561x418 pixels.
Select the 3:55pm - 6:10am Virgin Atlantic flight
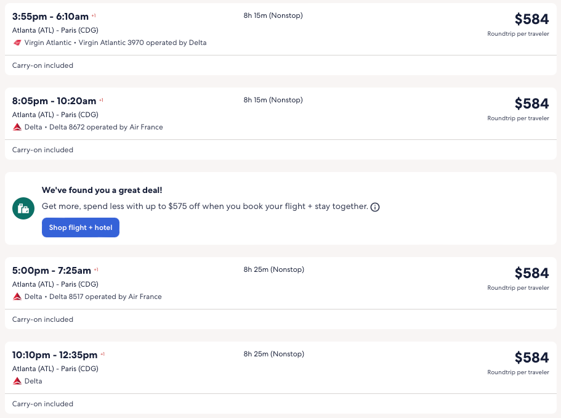(50, 17)
